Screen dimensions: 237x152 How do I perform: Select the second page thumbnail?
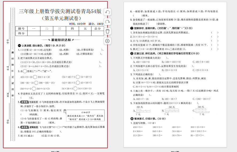coord(175,75)
